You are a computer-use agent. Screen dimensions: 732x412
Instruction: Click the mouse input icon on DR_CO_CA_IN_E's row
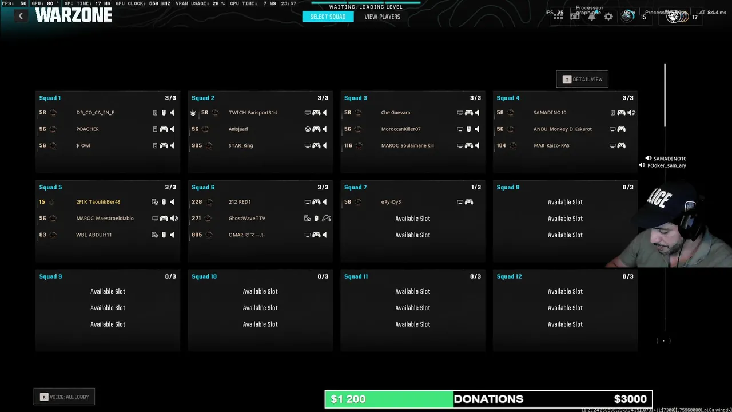pyautogui.click(x=164, y=113)
